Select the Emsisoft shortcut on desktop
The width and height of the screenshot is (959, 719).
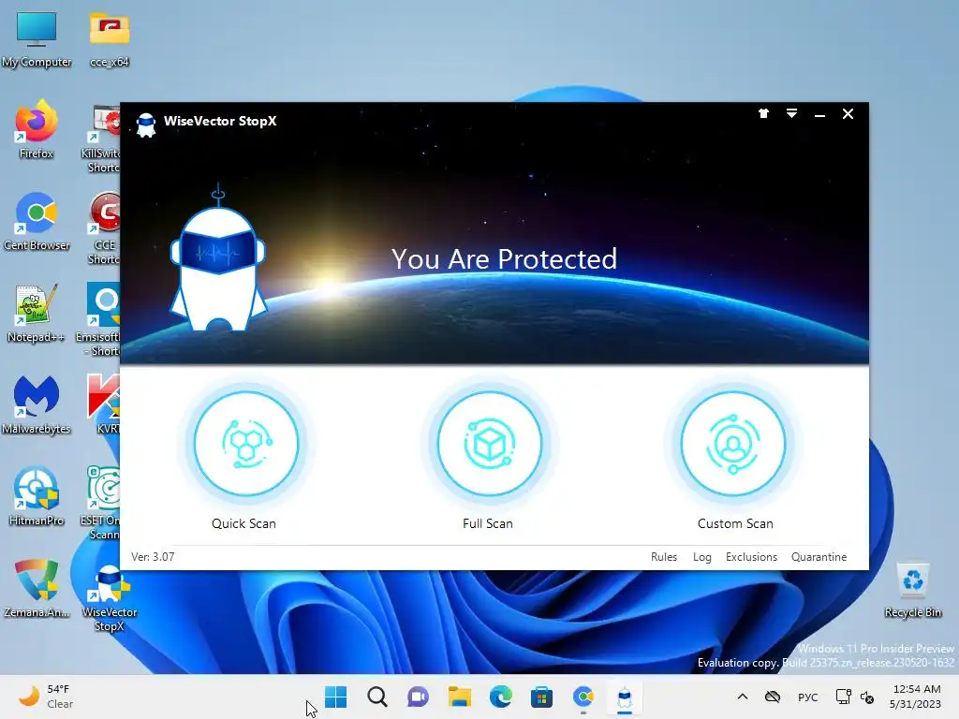(97, 319)
